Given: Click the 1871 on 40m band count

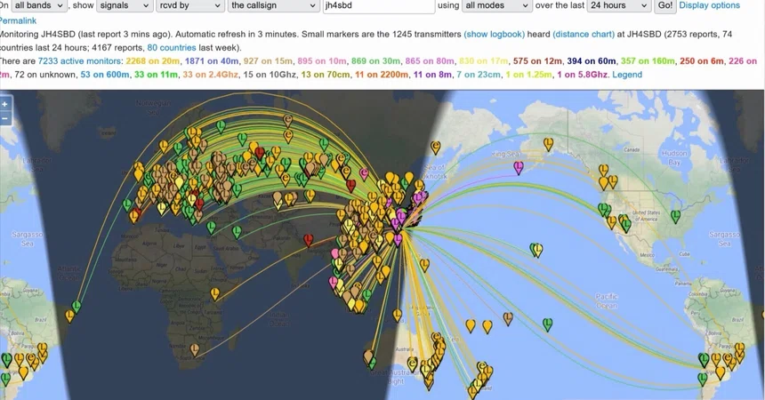Looking at the screenshot, I should click(x=211, y=61).
